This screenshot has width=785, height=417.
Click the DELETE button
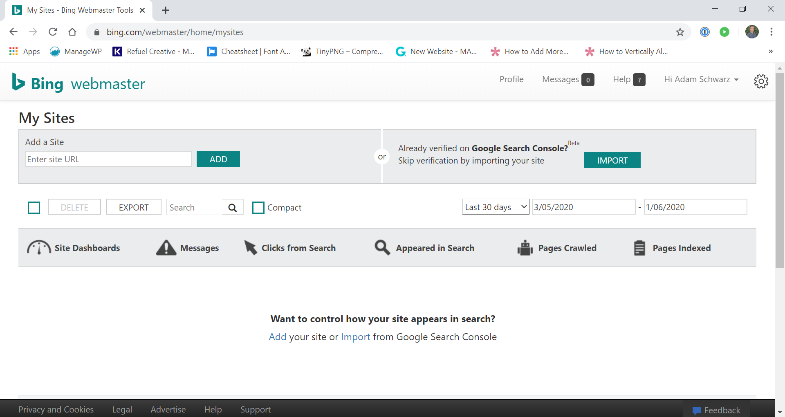point(74,207)
